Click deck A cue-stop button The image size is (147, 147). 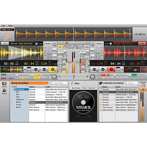pos(36,70)
